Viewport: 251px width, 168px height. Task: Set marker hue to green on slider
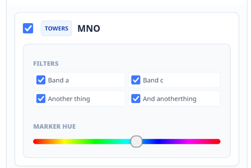coord(96,142)
